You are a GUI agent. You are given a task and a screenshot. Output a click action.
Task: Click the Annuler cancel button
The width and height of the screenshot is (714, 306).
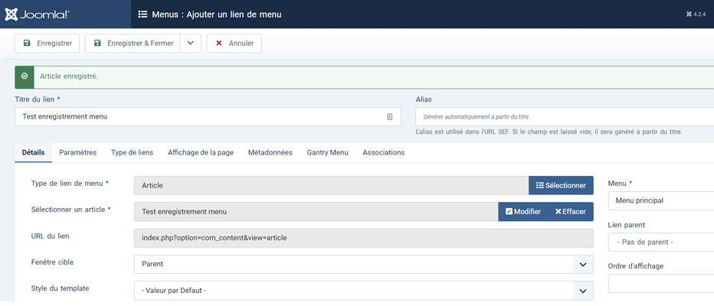(234, 43)
